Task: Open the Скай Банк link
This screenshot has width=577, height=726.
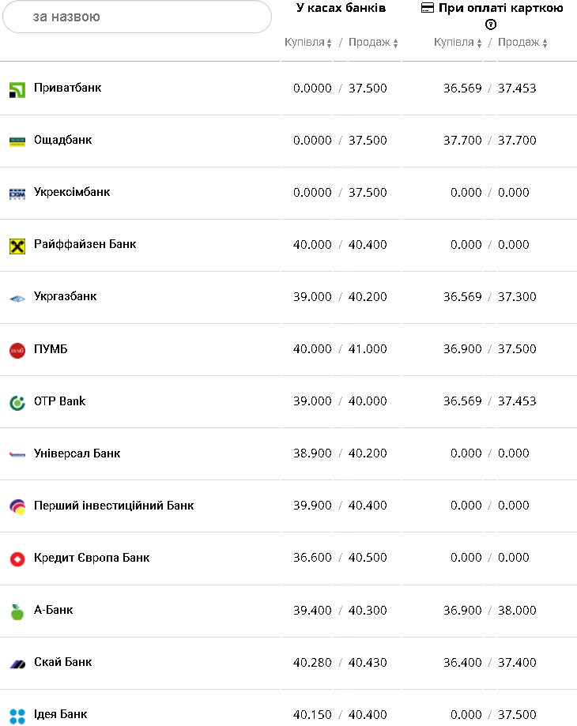Action: pos(62,662)
